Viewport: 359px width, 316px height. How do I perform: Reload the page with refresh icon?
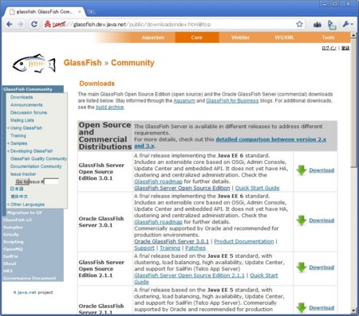click(x=34, y=24)
